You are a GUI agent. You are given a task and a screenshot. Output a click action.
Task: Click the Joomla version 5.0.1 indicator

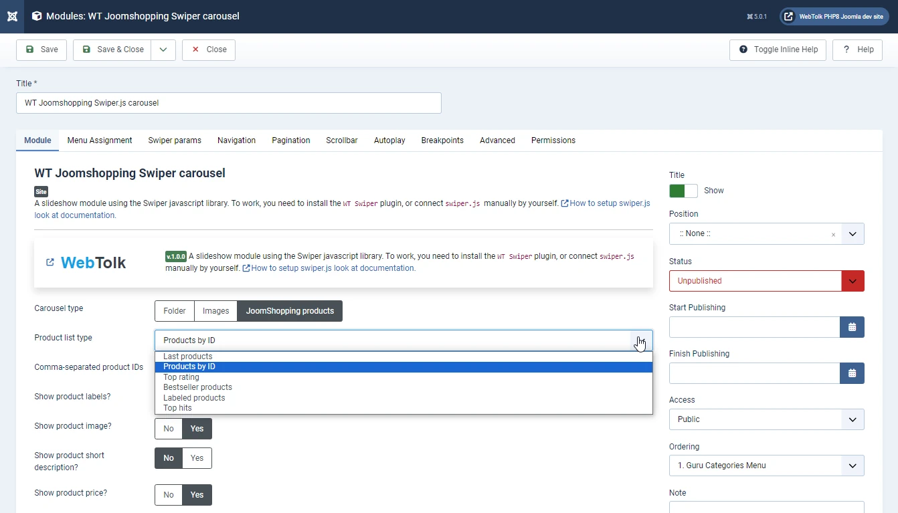point(757,17)
